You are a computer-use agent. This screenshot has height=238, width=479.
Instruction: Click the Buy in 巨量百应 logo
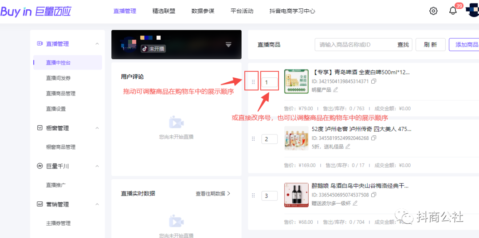click(36, 11)
